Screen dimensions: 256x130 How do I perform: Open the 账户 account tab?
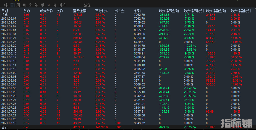pos(63,5)
